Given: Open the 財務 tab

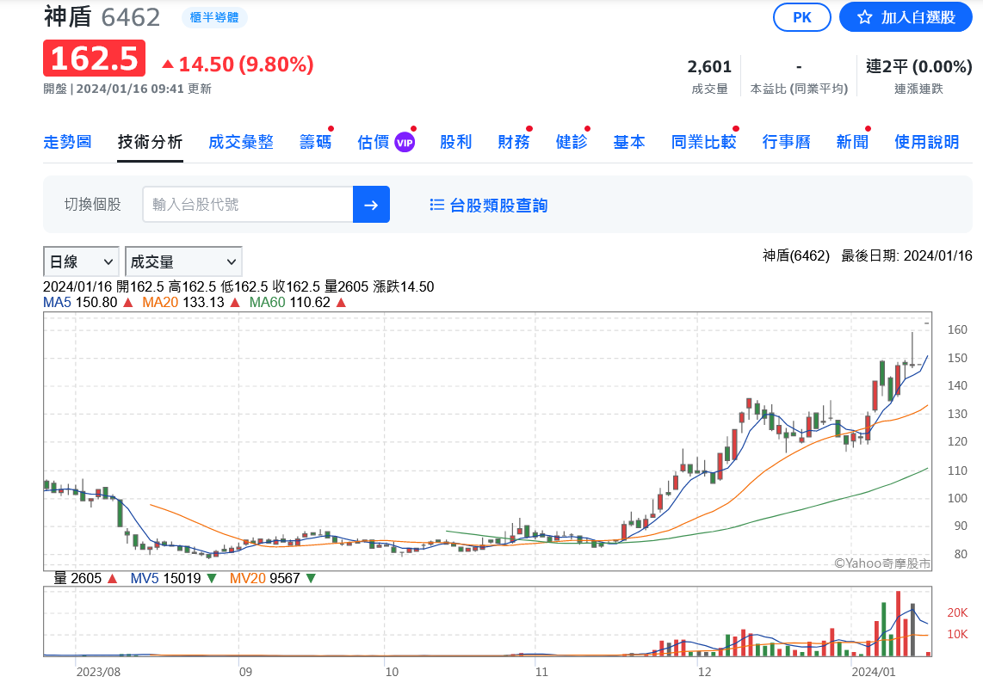Looking at the screenshot, I should click(x=513, y=142).
